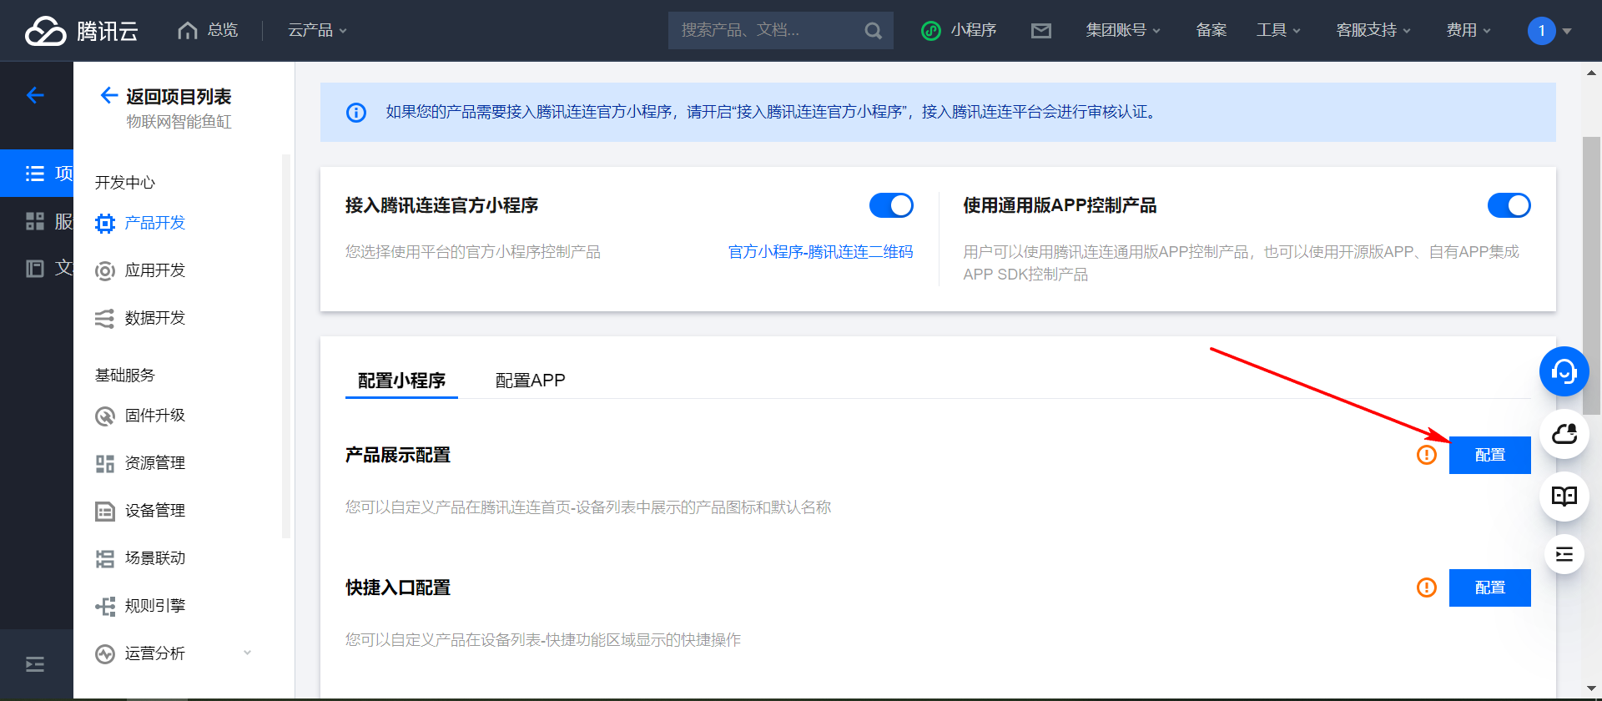Open the documentation book icon

pos(1564,497)
